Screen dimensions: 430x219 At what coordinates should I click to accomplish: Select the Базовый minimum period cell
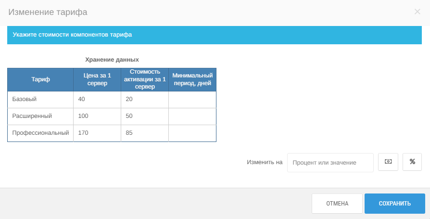click(x=192, y=99)
